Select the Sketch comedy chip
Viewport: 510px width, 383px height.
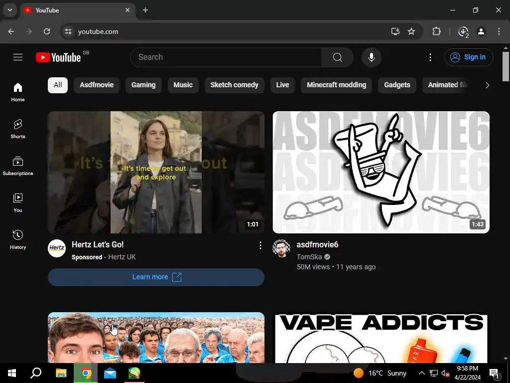tap(235, 85)
